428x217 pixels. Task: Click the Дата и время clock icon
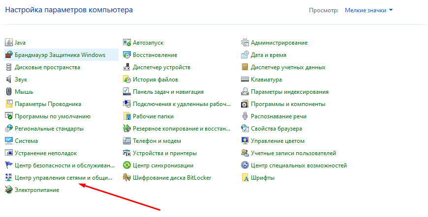(245, 55)
